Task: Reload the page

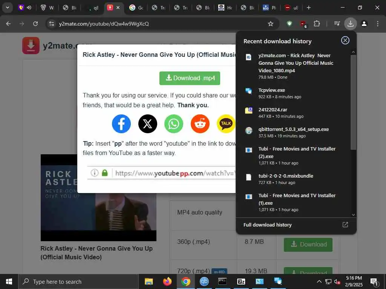Action: (x=35, y=24)
